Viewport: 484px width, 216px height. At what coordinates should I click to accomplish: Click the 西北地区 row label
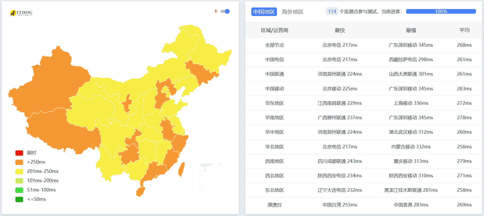point(275,175)
